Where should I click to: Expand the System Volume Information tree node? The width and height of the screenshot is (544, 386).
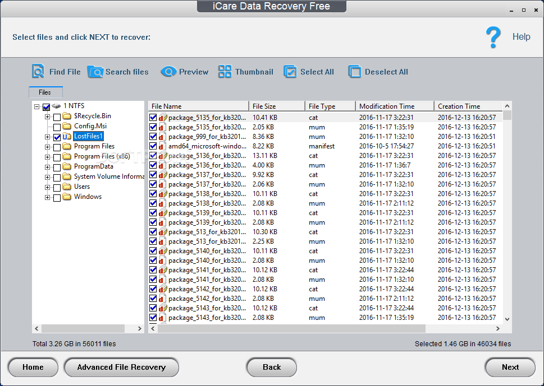(48, 177)
